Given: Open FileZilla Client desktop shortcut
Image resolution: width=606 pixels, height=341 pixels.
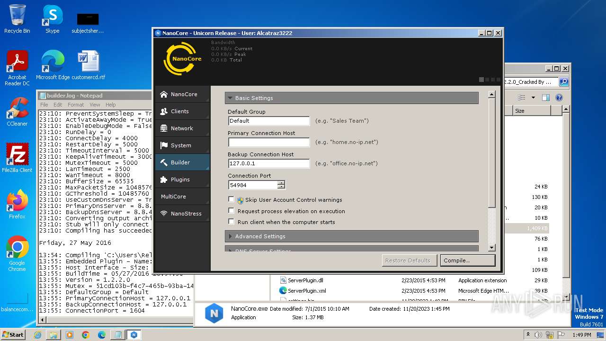Looking at the screenshot, I should click(x=17, y=158).
